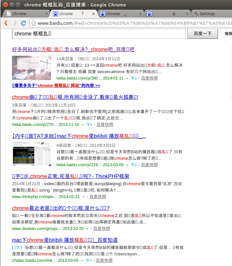
Task: Open result titled chrome崩溃了 火狐靠谱
Action: tap(75, 97)
